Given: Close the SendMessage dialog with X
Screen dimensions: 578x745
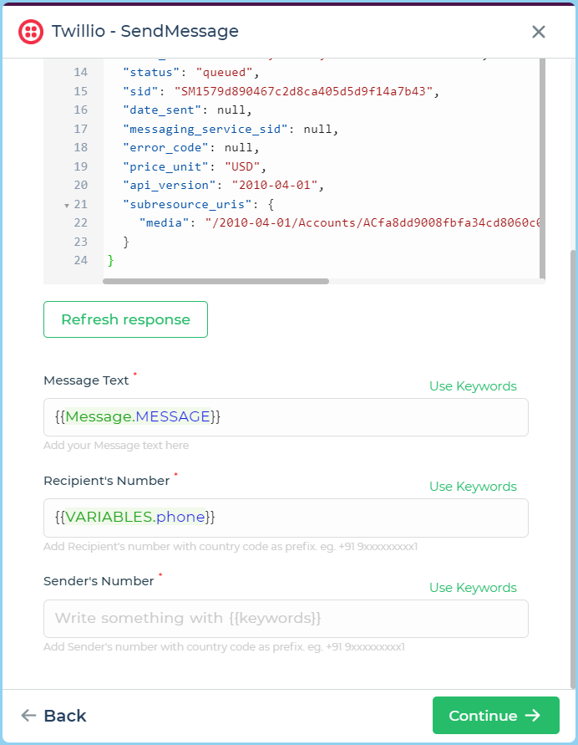Looking at the screenshot, I should (539, 32).
